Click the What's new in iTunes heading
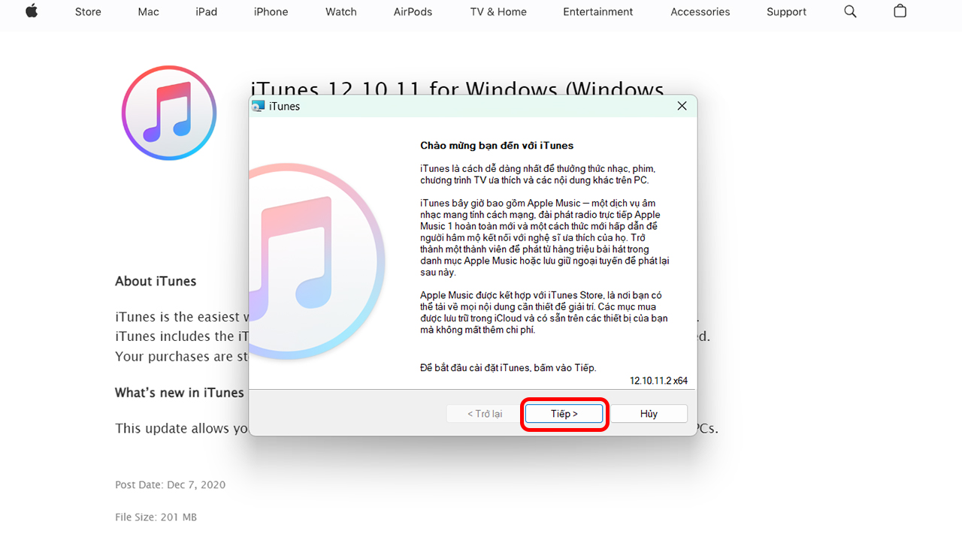962x543 pixels. tap(180, 392)
